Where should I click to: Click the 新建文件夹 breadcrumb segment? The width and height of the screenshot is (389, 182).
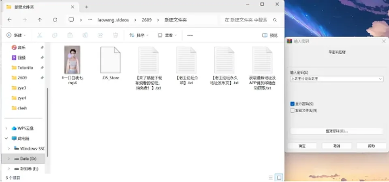pyautogui.click(x=175, y=20)
